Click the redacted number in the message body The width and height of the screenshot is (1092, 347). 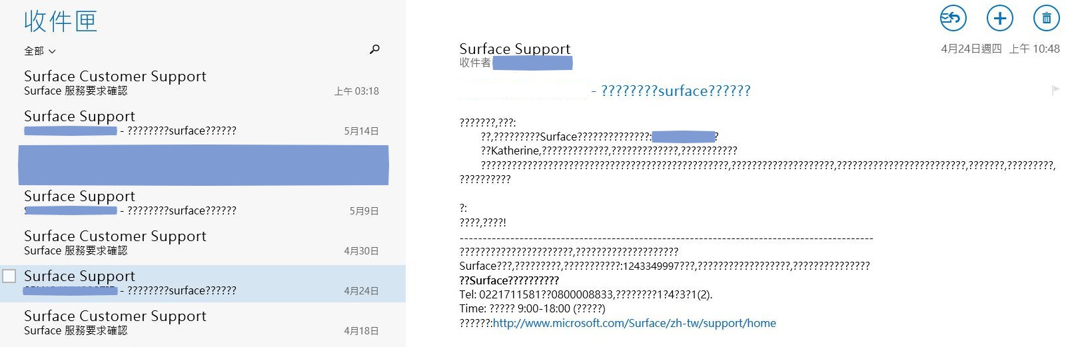(x=683, y=137)
